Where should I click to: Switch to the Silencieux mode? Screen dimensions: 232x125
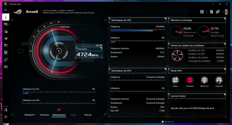(x=44, y=115)
